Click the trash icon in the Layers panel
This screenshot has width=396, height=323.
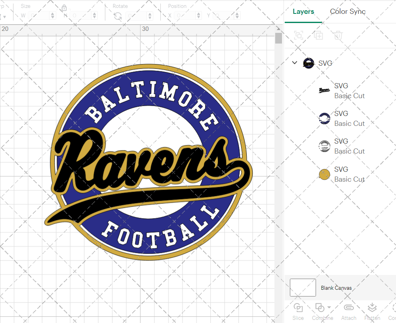tap(337, 35)
